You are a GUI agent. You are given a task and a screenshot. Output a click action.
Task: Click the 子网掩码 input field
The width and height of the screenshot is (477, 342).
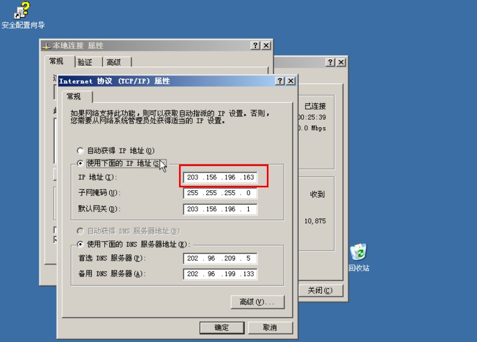click(220, 193)
